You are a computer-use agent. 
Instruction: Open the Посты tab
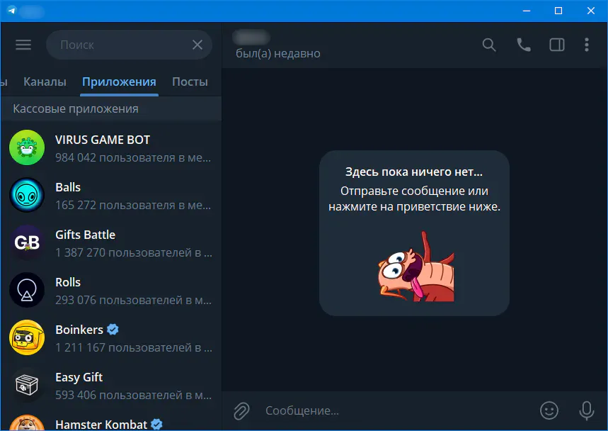(x=190, y=82)
